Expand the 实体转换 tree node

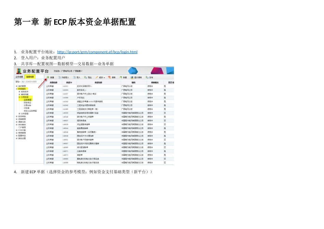coord(16,117)
